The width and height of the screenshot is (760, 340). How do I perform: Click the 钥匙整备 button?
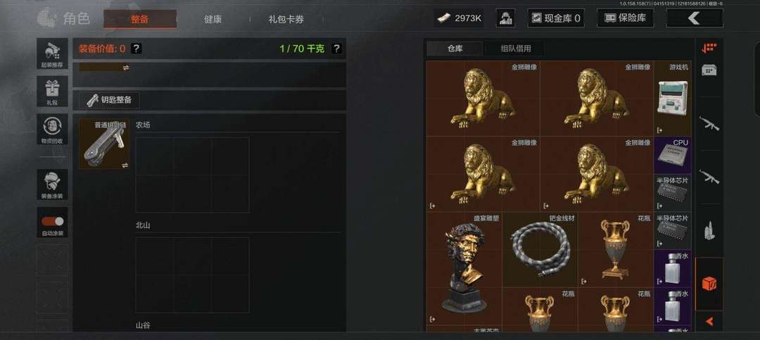[109, 101]
